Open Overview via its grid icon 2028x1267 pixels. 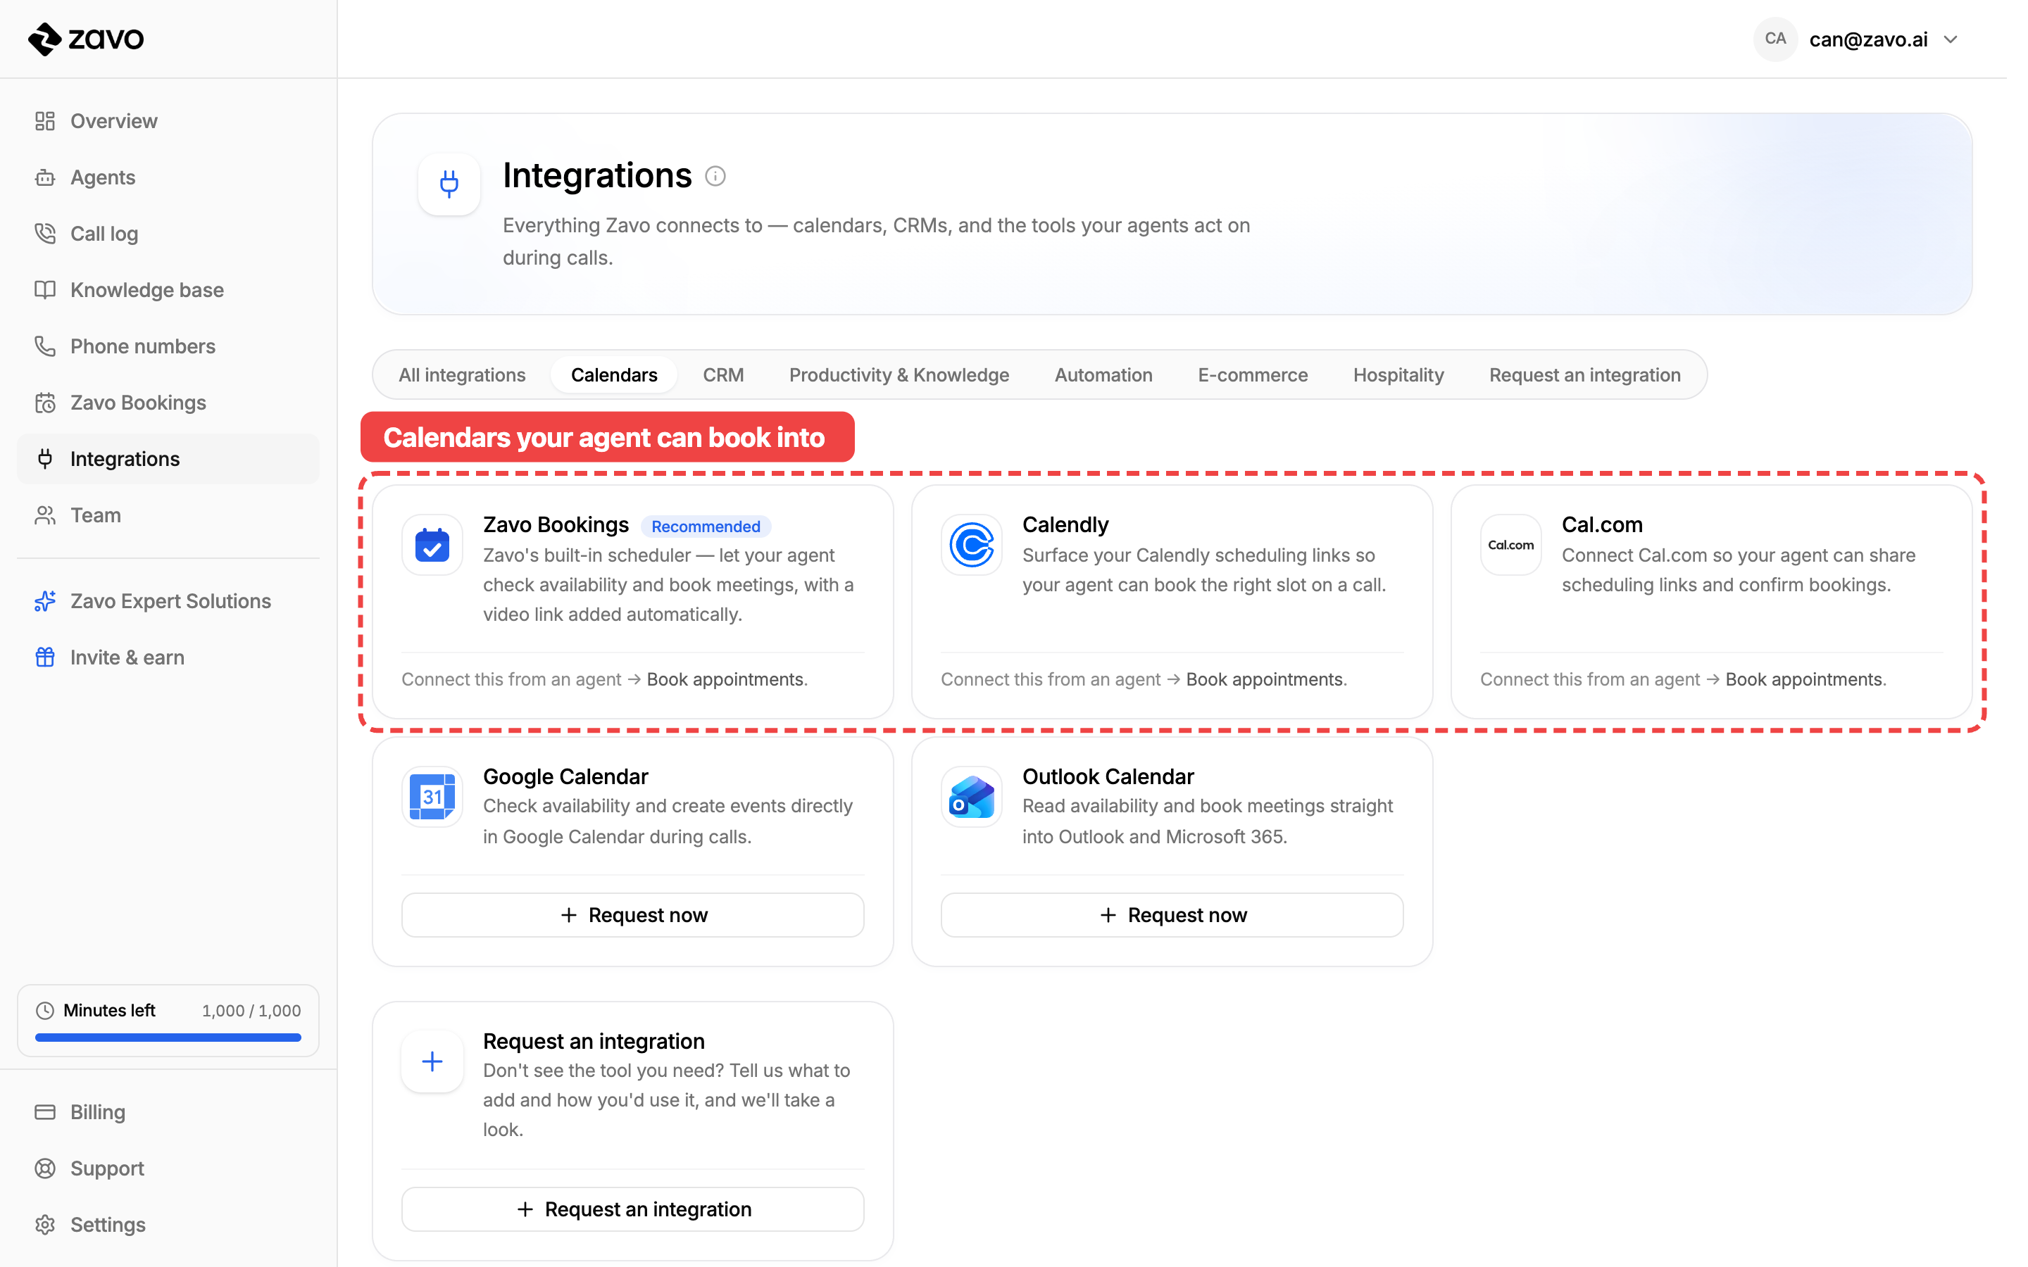coord(45,122)
